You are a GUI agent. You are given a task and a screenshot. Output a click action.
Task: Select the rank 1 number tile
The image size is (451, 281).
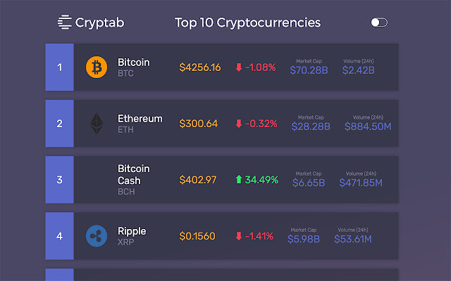coord(59,67)
